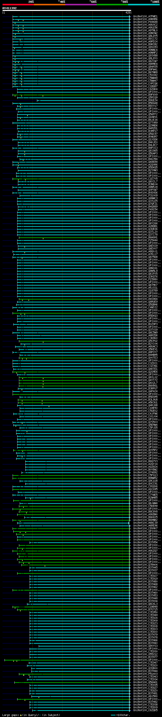The image size is (162, 717).
Task: Select UniRef100_Q4KTE1 subject label
Action: coord(145,369)
